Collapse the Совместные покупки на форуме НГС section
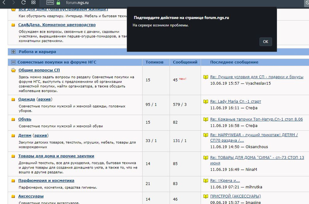309x204 pixels. 14,62
